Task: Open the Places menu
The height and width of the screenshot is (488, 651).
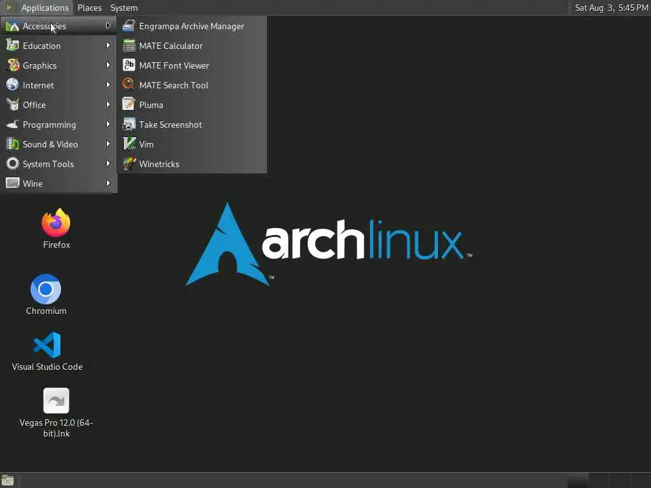Action: coord(89,8)
